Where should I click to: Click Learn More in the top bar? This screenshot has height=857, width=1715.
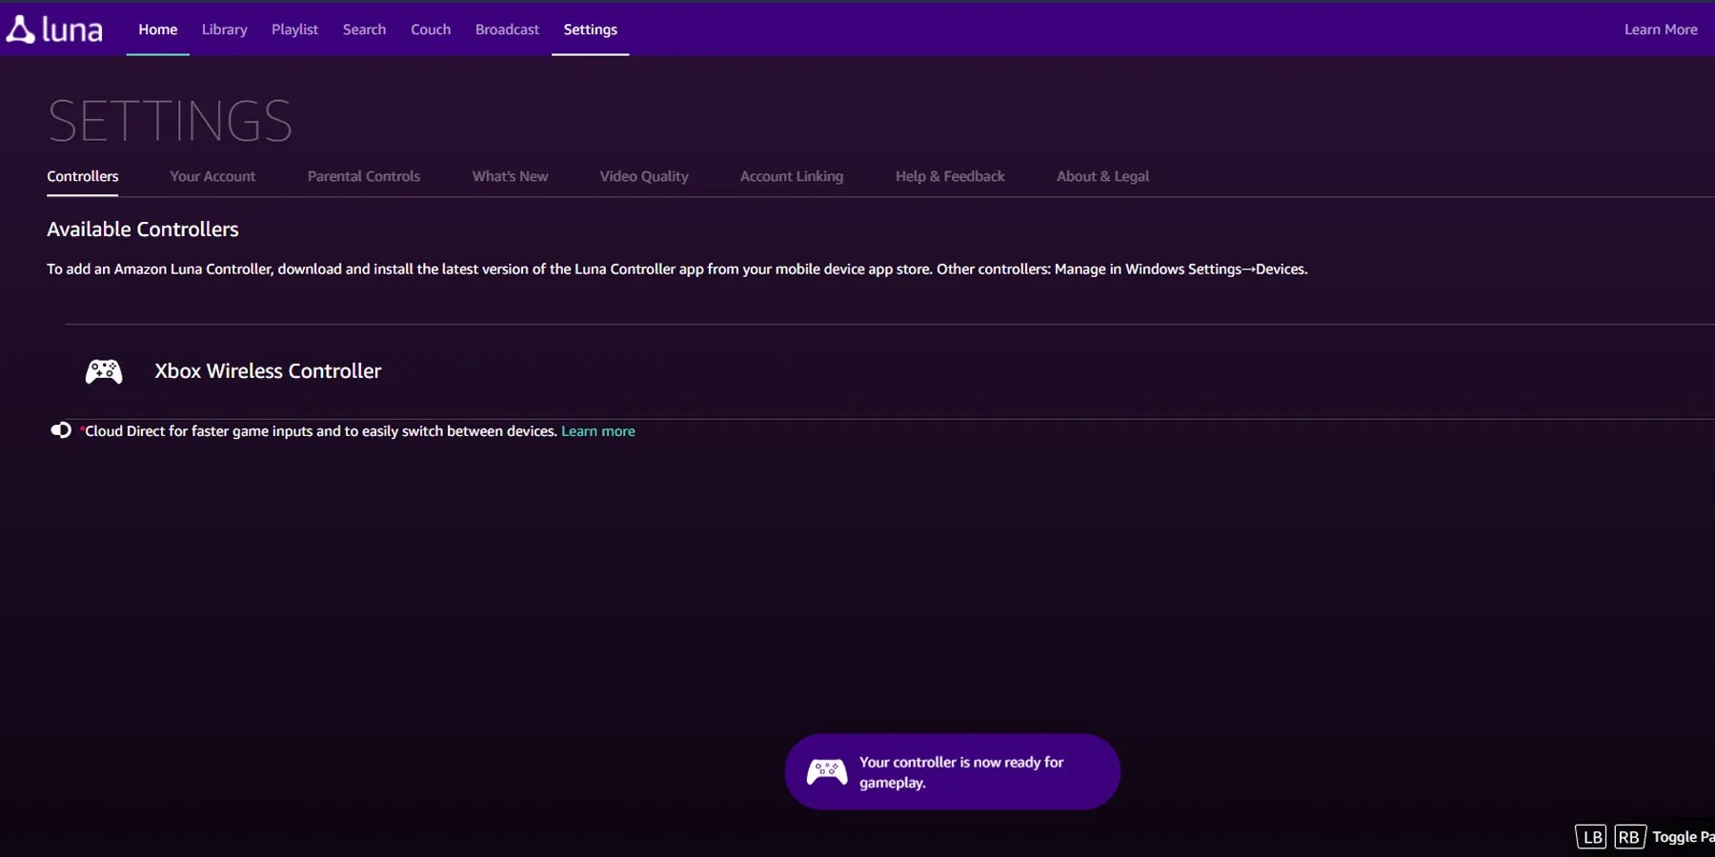click(1661, 30)
